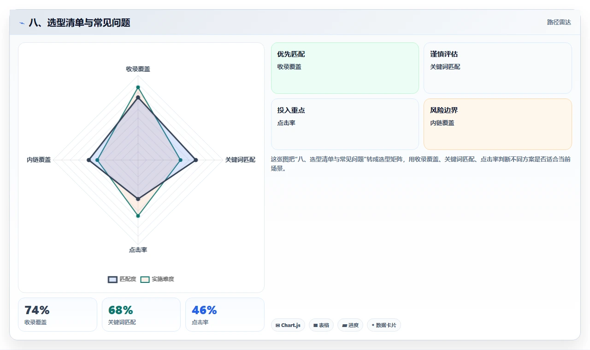Click the 进度 tag chip
590x350 pixels.
[x=350, y=325]
